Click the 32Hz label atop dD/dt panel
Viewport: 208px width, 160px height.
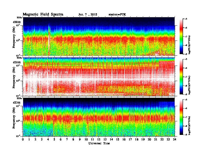coord(19,58)
